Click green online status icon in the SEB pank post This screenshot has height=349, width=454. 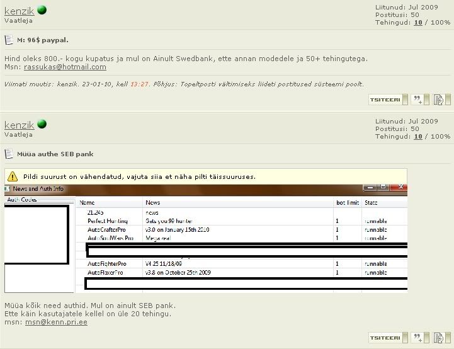coord(42,125)
